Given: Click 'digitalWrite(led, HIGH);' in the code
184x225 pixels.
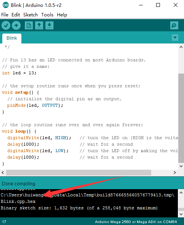Looking at the screenshot, I should pos(39,138).
